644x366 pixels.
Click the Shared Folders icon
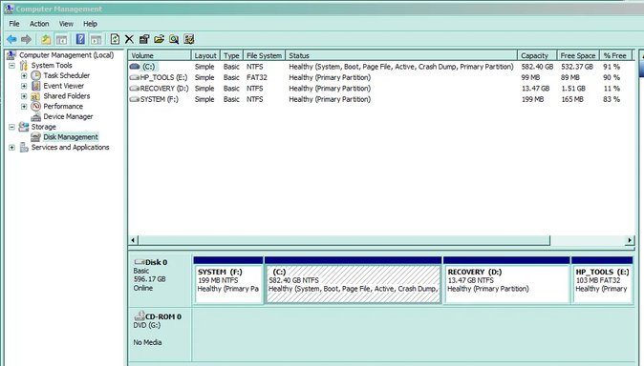tap(36, 96)
